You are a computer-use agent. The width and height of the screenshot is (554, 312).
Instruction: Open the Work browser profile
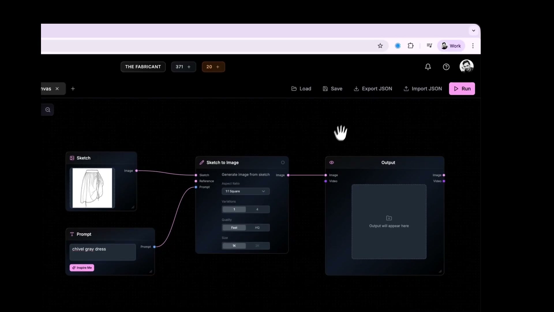click(451, 46)
